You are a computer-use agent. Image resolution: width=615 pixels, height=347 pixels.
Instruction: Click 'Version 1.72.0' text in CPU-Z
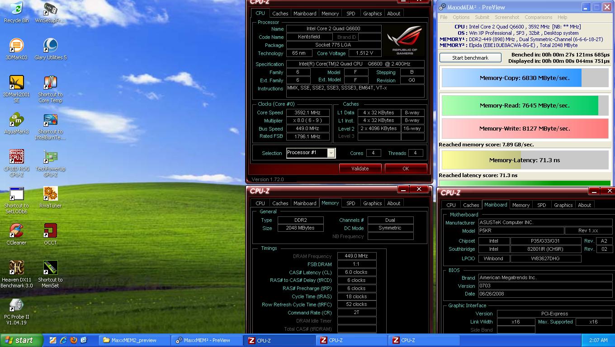click(x=268, y=179)
